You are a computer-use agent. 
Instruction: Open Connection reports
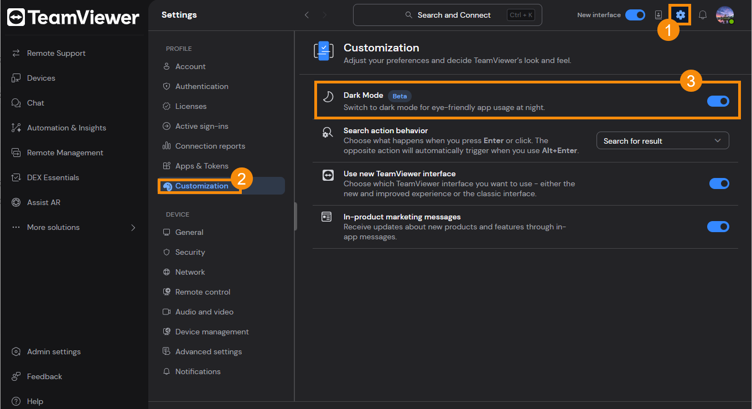point(210,146)
